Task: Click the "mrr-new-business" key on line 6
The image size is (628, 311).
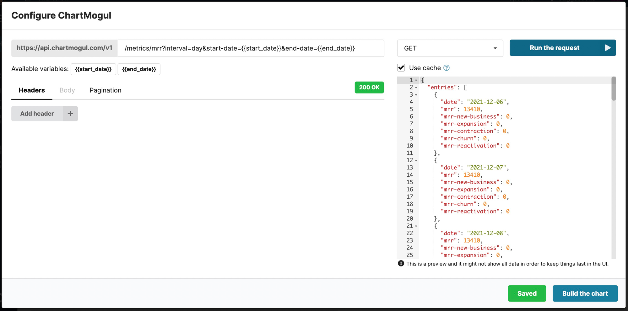Action: 470,117
